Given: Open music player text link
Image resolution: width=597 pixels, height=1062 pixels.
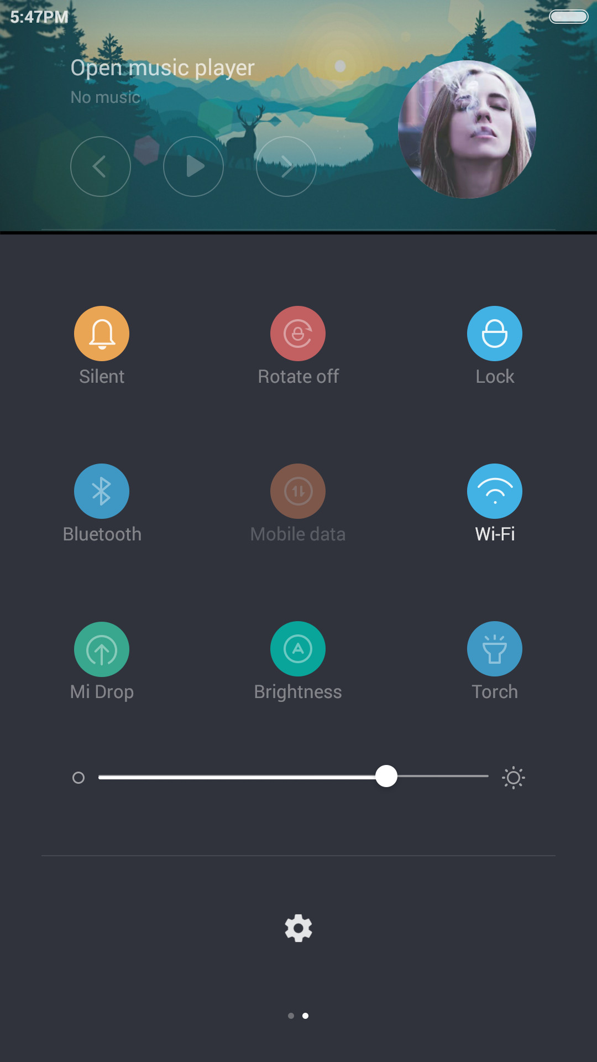Looking at the screenshot, I should click(x=163, y=68).
